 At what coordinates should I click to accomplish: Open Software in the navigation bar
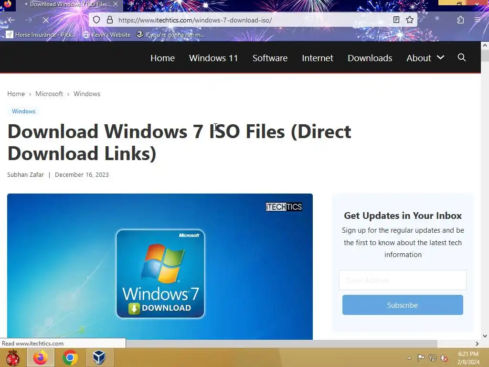[270, 58]
